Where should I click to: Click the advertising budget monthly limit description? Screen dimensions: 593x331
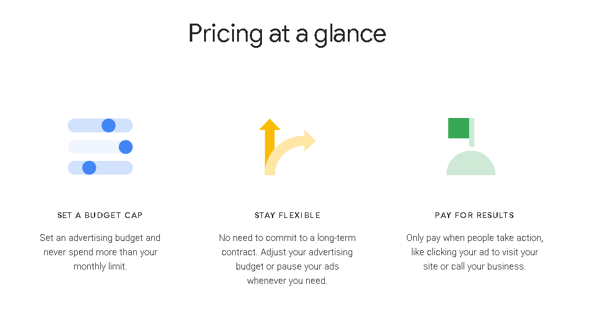[100, 252]
